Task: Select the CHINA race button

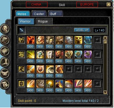Action: pyautogui.click(x=37, y=4)
